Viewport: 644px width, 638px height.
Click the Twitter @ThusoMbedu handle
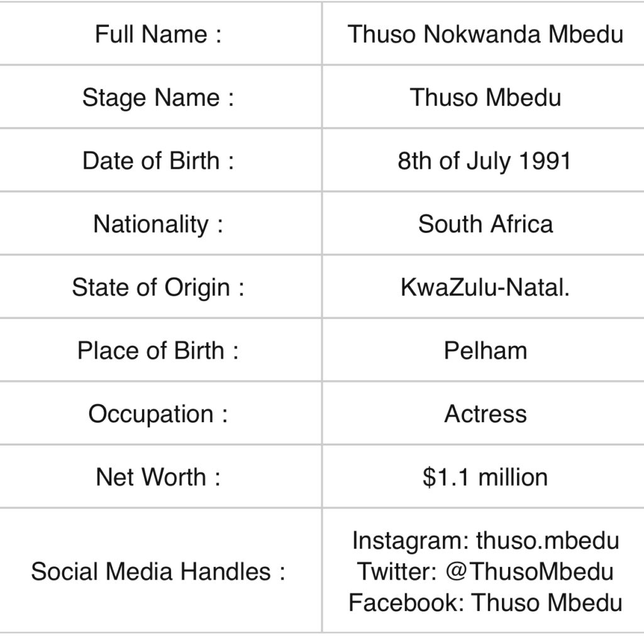click(486, 571)
